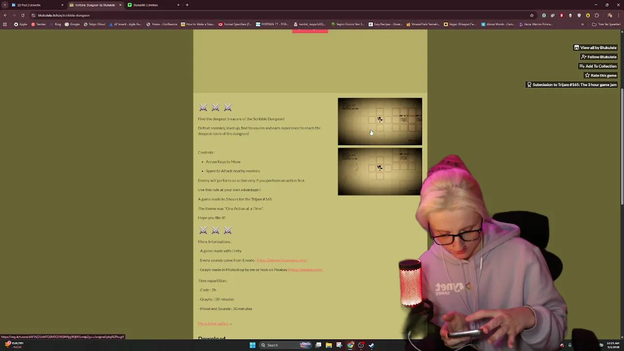624x351 pixels.
Task: Reload the current page
Action: (22, 15)
